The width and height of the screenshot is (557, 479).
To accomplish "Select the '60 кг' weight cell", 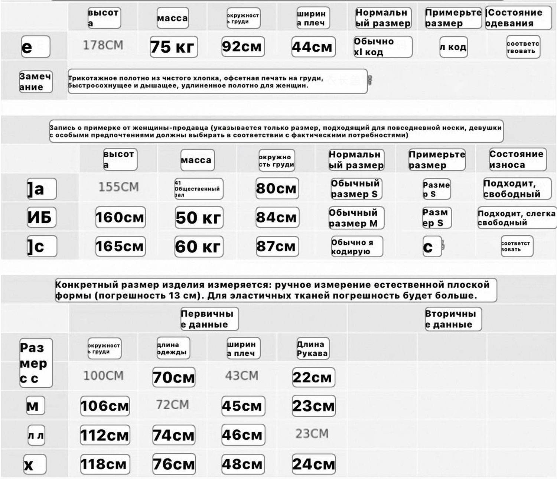I will (x=199, y=247).
